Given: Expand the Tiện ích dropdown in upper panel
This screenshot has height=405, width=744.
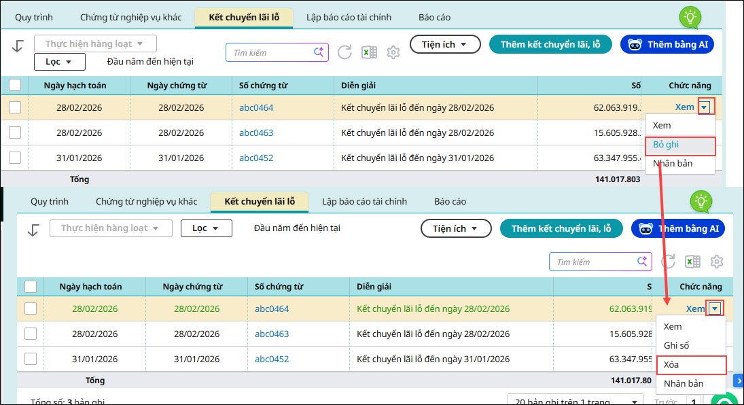Looking at the screenshot, I should [x=444, y=44].
